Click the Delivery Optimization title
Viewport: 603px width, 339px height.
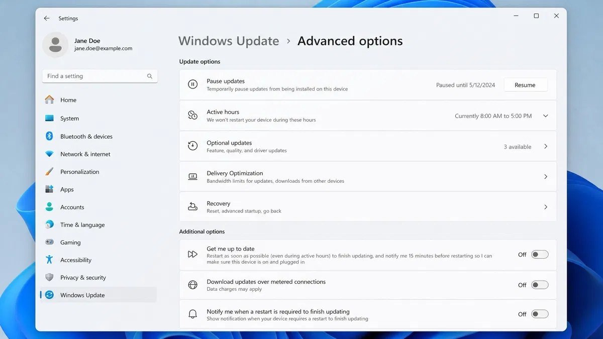(x=235, y=173)
